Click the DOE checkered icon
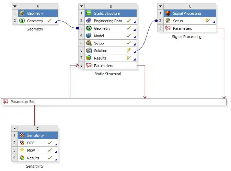Image resolution: width=231 pixels, height=171 pixels. [x=22, y=143]
